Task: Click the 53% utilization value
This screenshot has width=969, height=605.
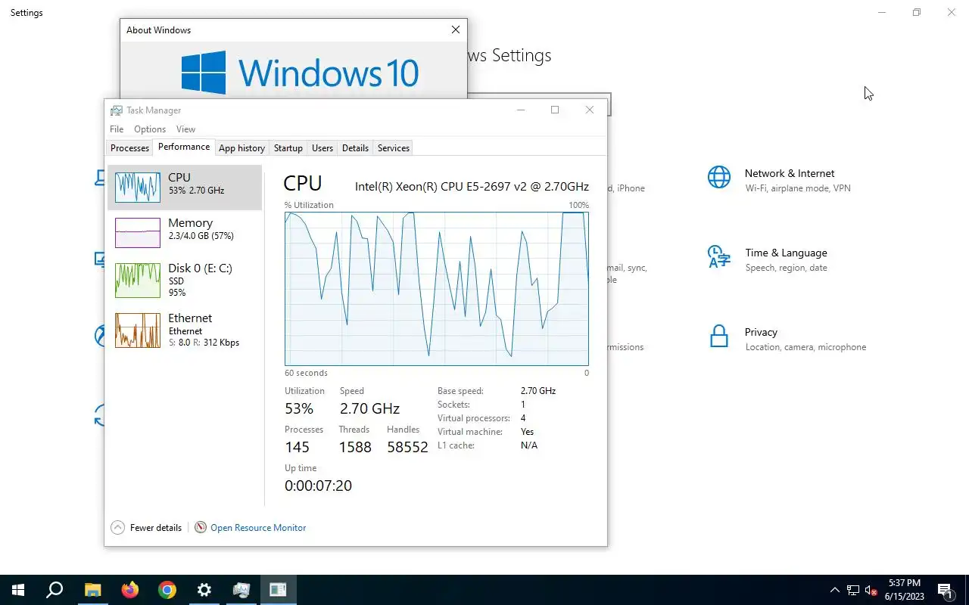Action: [299, 408]
